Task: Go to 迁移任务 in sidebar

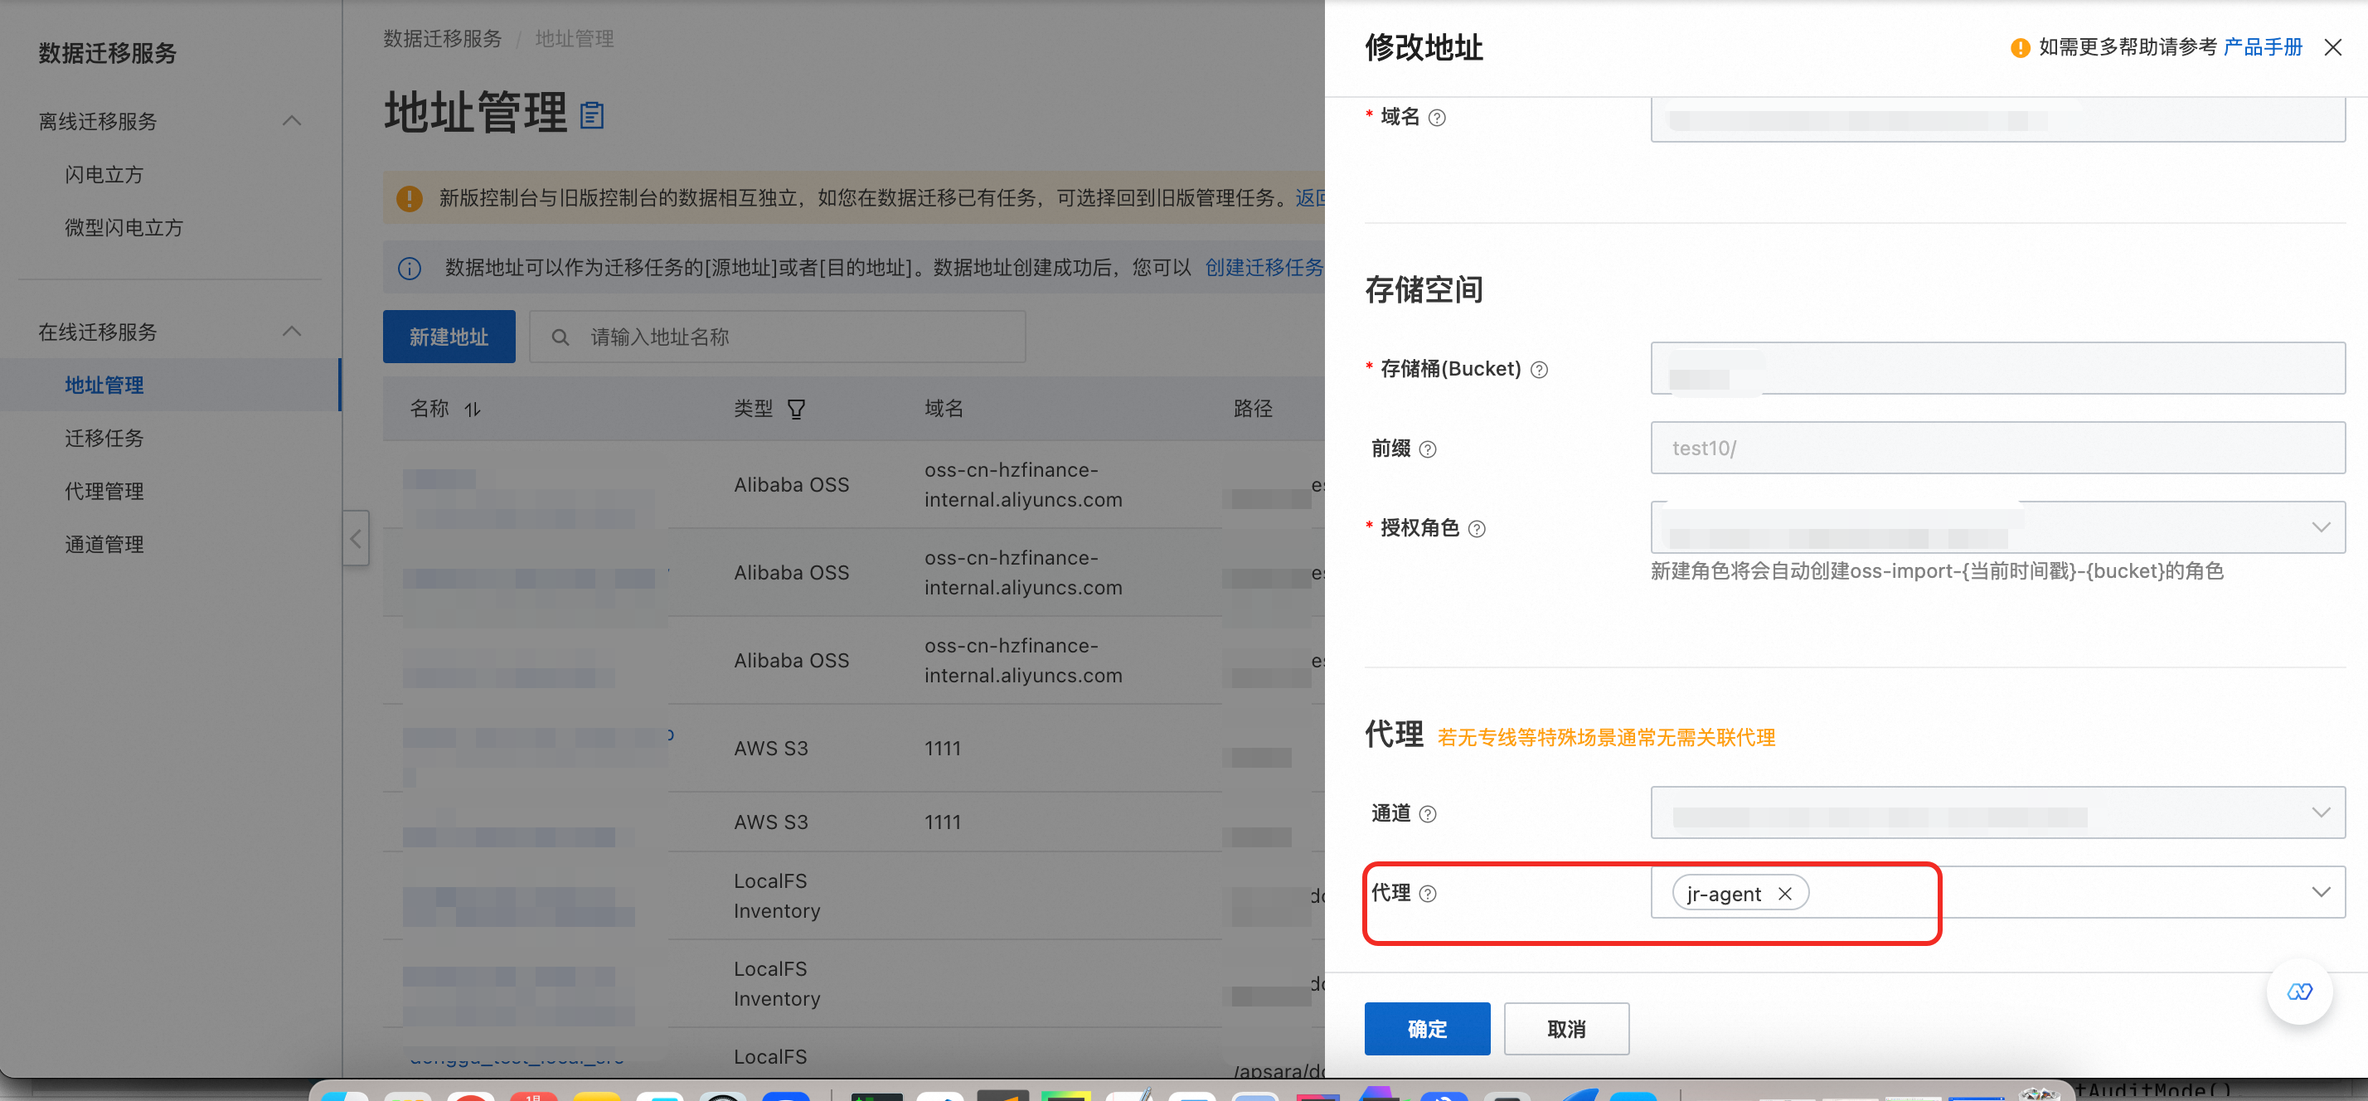Action: 104,439
